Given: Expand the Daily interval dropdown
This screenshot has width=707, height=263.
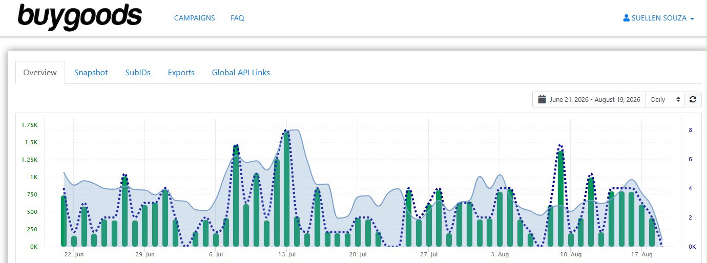Looking at the screenshot, I should tap(665, 99).
